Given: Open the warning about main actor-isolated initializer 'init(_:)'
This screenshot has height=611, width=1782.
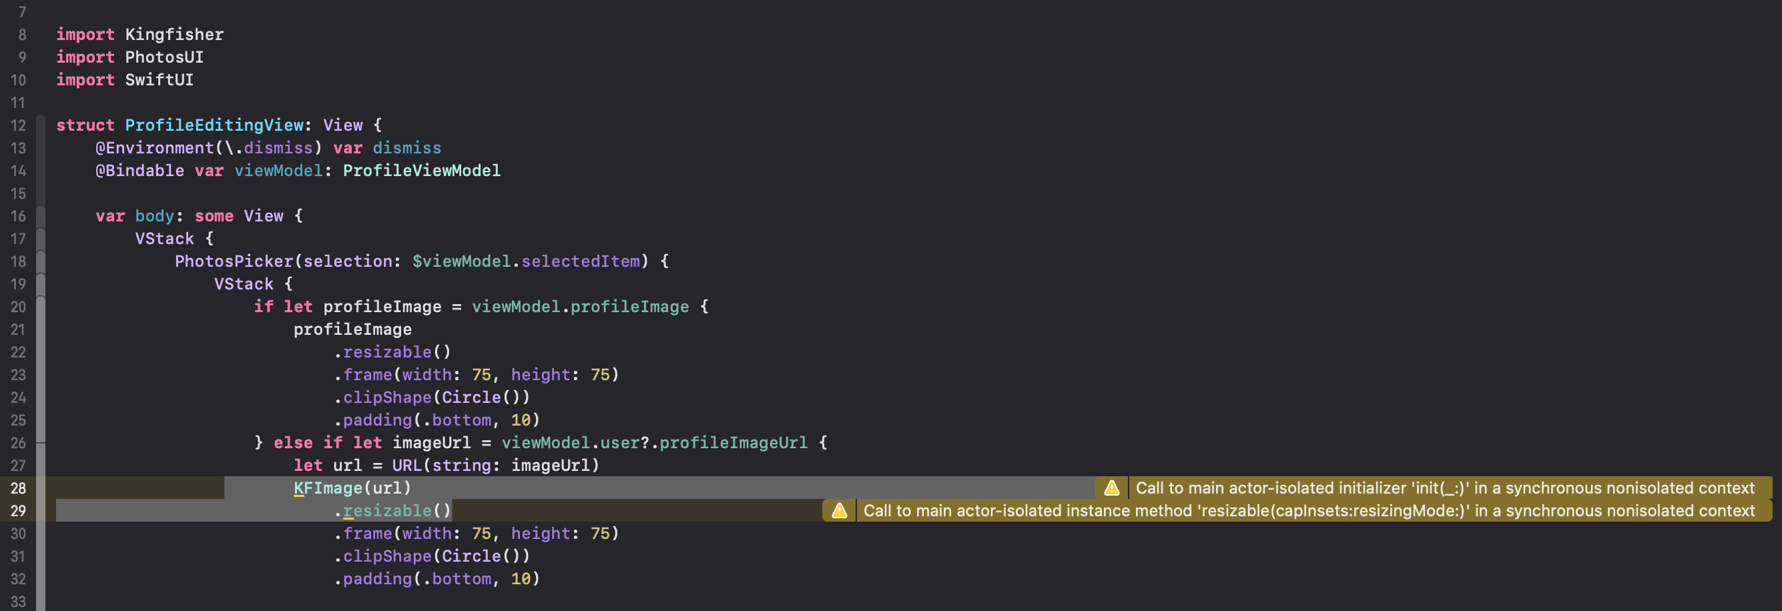Looking at the screenshot, I should click(x=1444, y=488).
